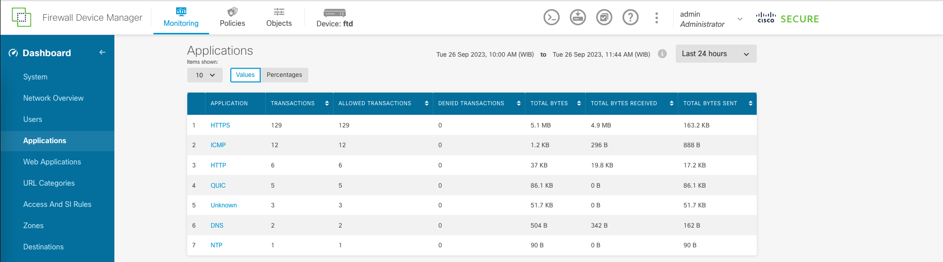Click the help question mark icon
Image resolution: width=943 pixels, height=262 pixels.
pyautogui.click(x=630, y=18)
